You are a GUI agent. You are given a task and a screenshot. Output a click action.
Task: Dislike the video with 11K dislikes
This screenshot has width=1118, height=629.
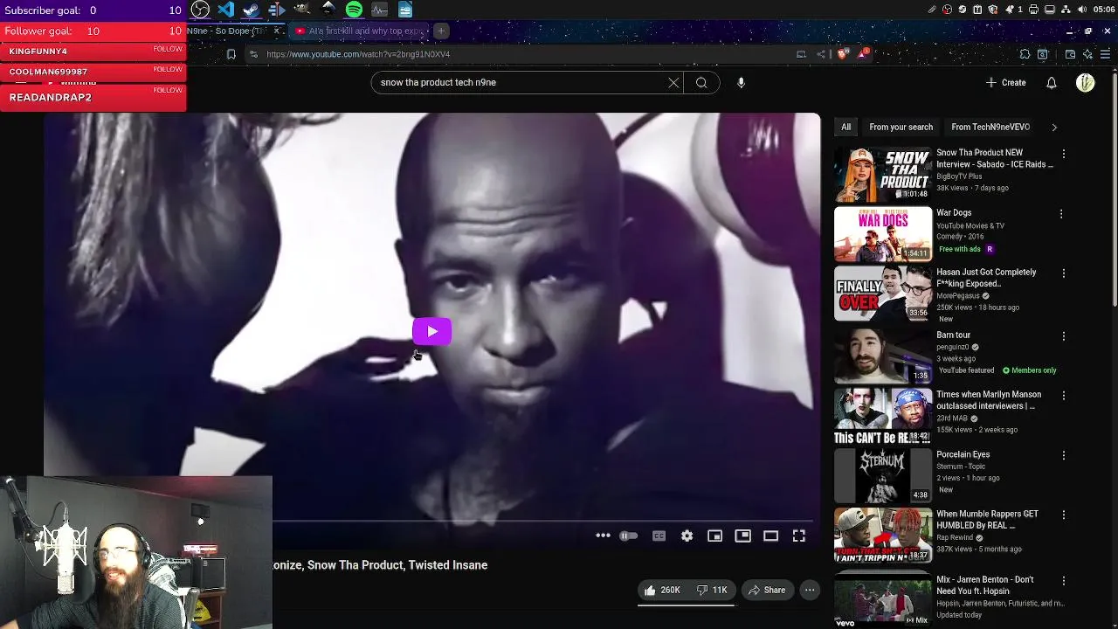point(712,590)
